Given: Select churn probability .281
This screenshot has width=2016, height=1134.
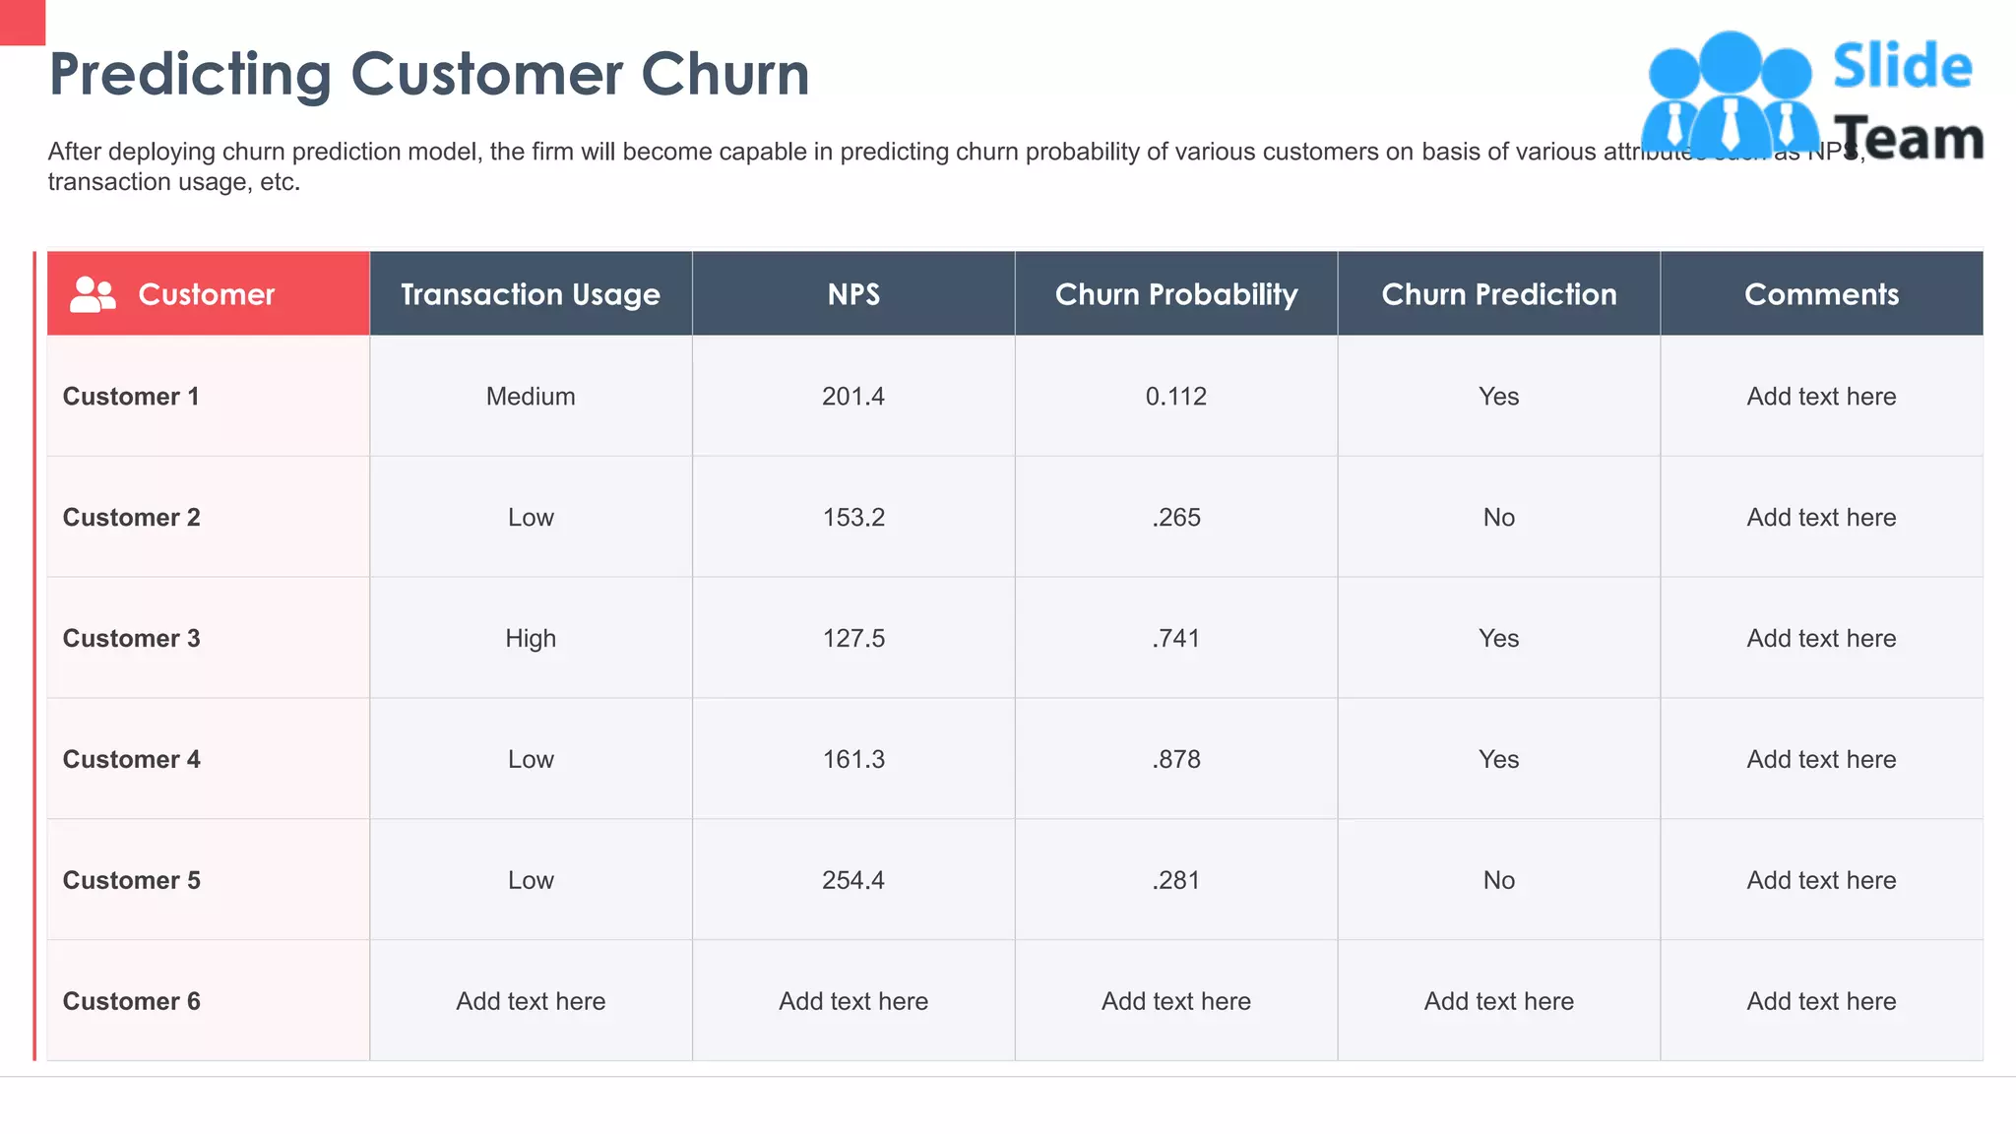Looking at the screenshot, I should pos(1176,881).
